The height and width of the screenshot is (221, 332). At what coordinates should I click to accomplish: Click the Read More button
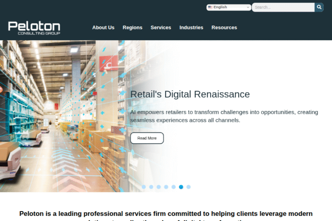click(x=147, y=138)
